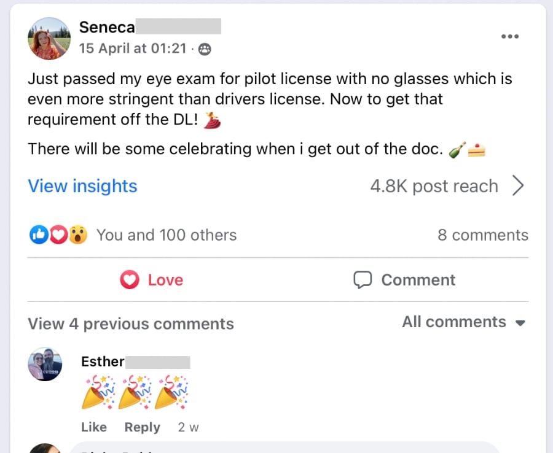The width and height of the screenshot is (553, 453).
Task: Open post reach details chevron
Action: pyautogui.click(x=518, y=186)
